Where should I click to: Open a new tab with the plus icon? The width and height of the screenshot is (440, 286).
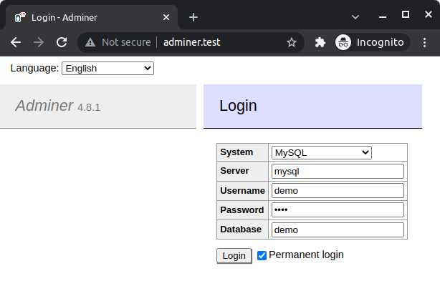coord(193,17)
